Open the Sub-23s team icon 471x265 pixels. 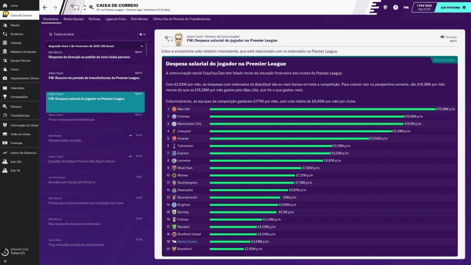5,162
